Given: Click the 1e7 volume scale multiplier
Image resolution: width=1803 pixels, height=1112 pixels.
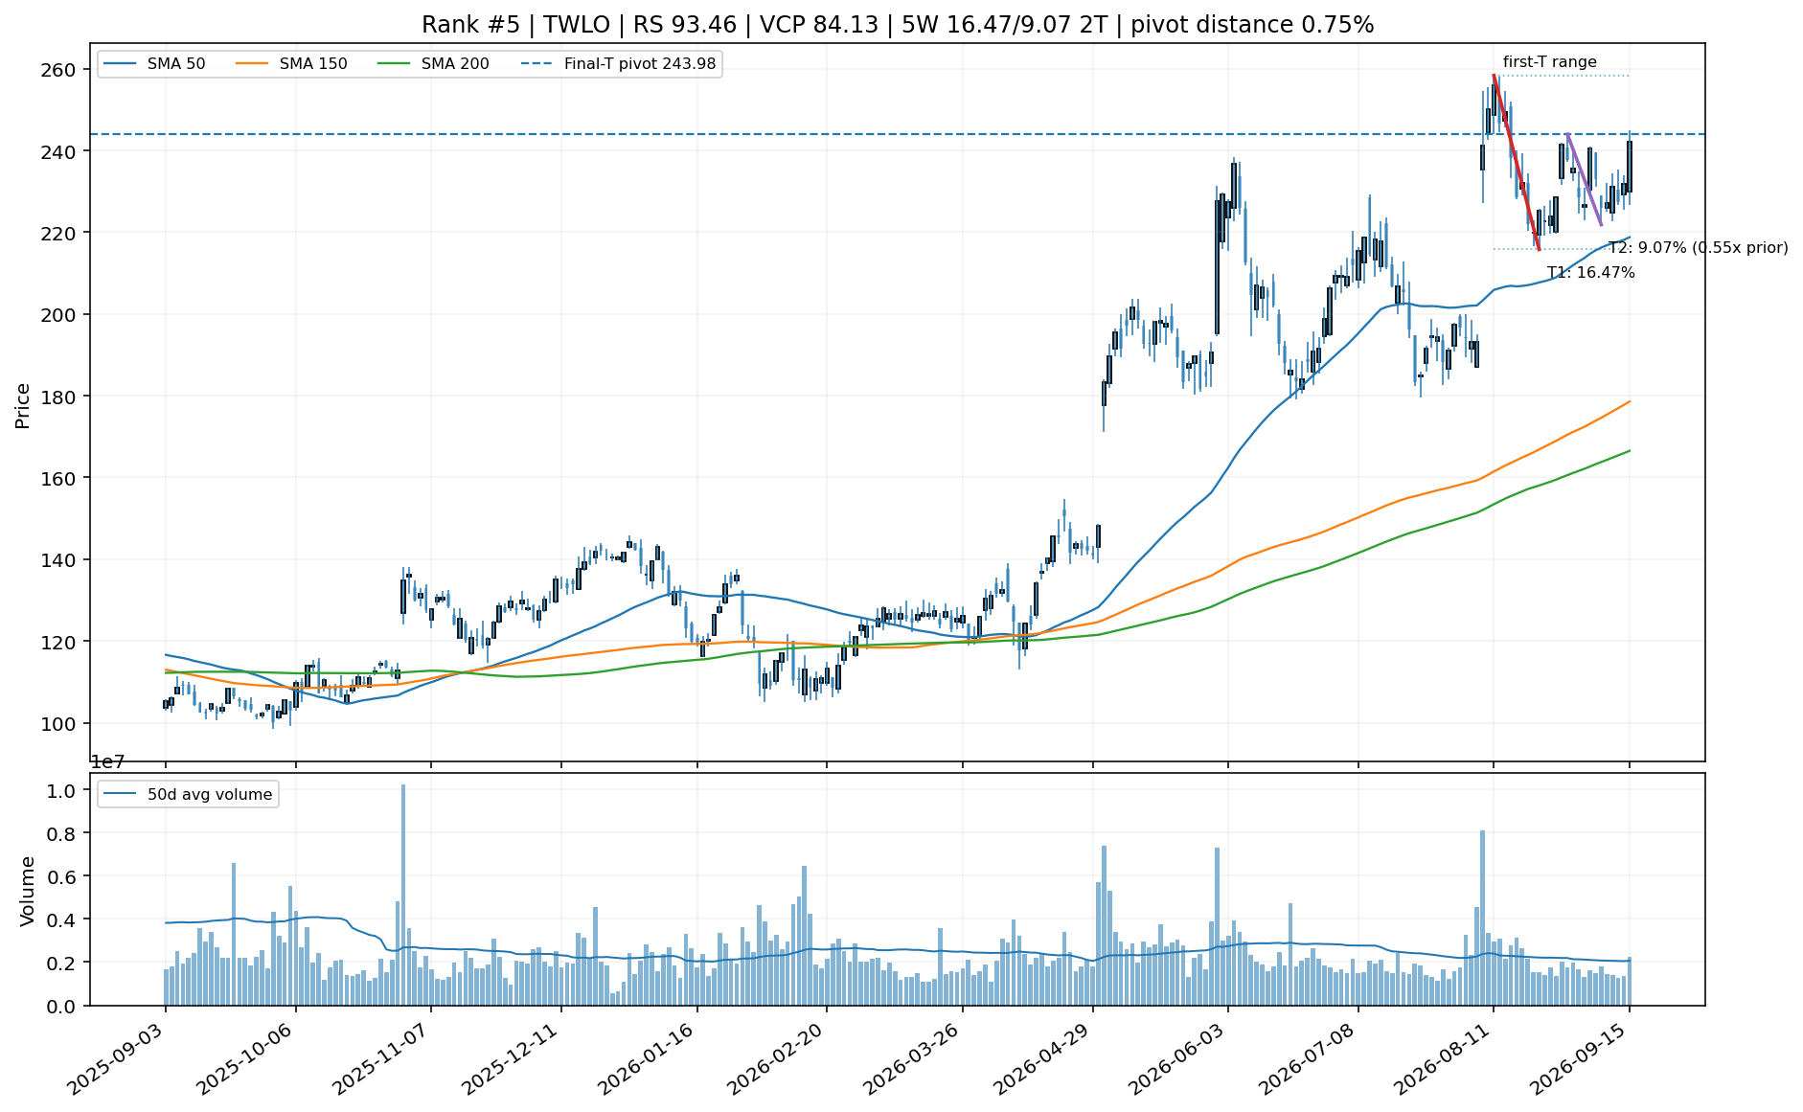Looking at the screenshot, I should (107, 762).
